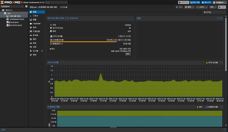The height and width of the screenshot is (132, 228).
Task: Open the Replication (複寫) section
Action: (x=37, y=43)
